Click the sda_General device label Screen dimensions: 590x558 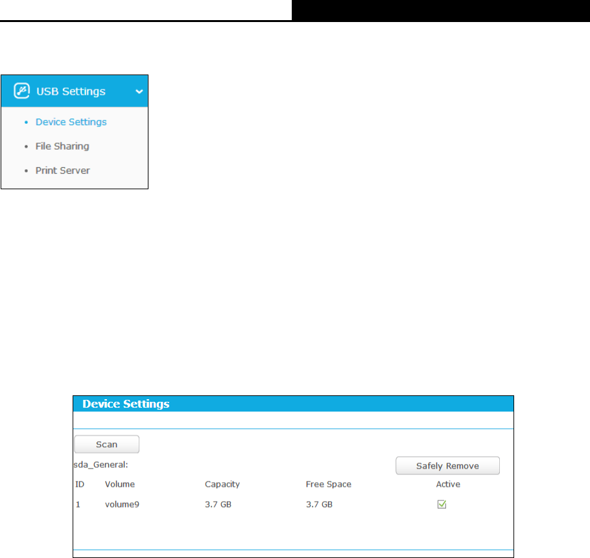pyautogui.click(x=101, y=465)
